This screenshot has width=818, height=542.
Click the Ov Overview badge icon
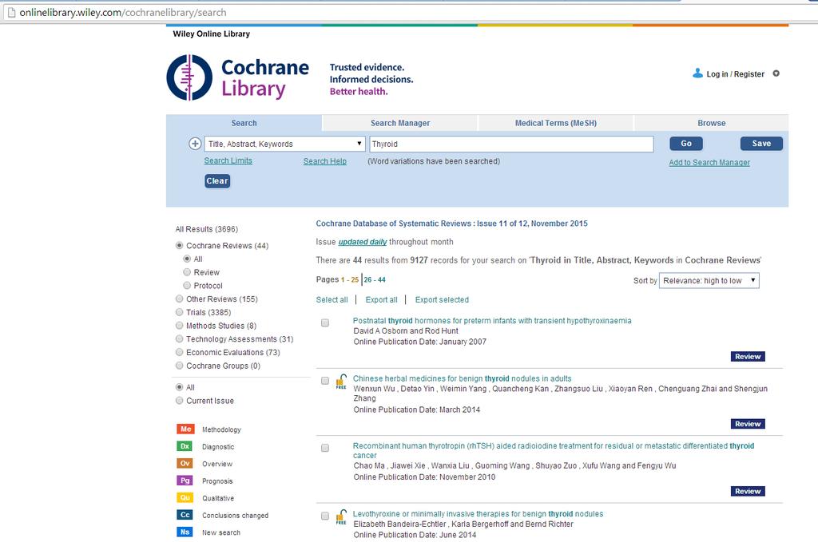pyautogui.click(x=185, y=463)
